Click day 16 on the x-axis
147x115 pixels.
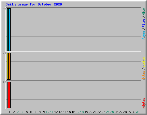click(73, 112)
